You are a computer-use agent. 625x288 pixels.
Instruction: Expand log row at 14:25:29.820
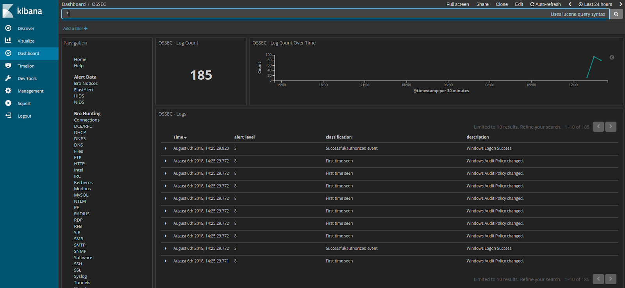tap(166, 148)
